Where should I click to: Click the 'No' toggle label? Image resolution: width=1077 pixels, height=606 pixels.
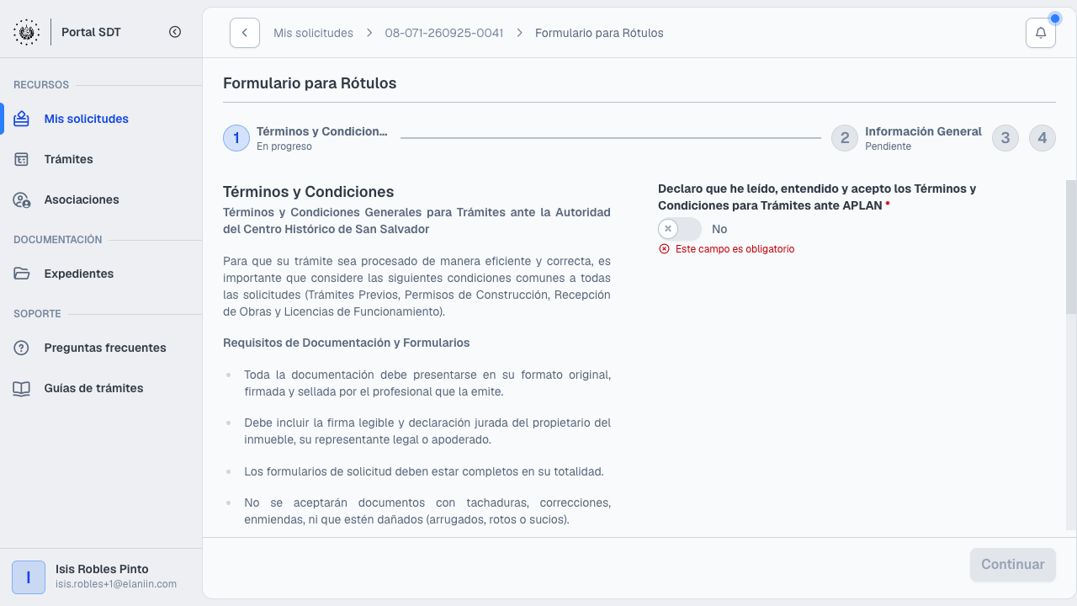coord(719,229)
